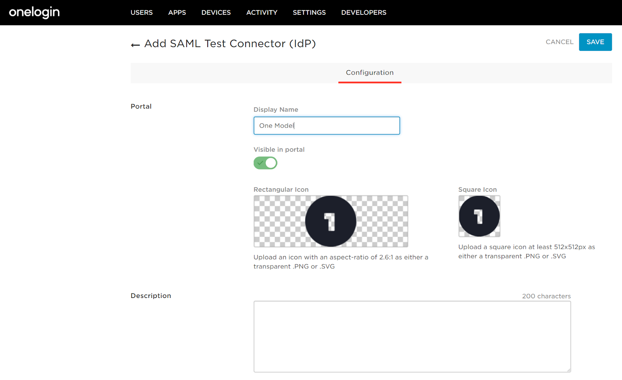Click the aspect-ratio 2.6:1 upload hint text

pyautogui.click(x=341, y=262)
